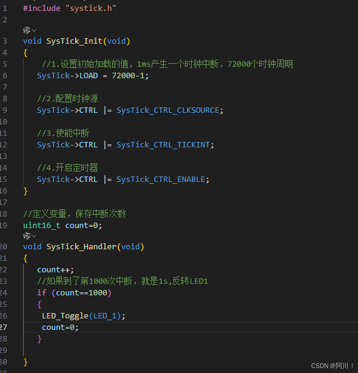Click the #include directive keyword

(x=42, y=8)
